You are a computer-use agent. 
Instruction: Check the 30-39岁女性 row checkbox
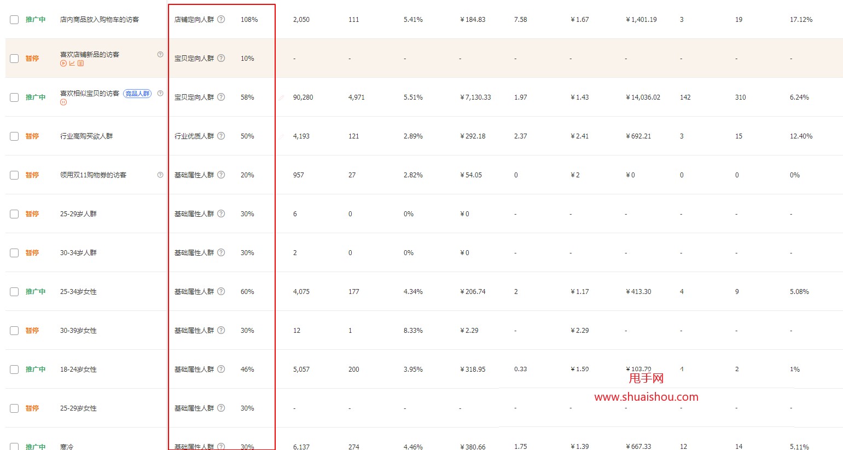coord(14,331)
